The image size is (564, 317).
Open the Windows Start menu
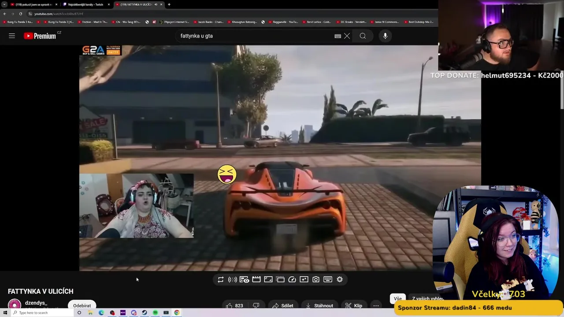pos(5,313)
